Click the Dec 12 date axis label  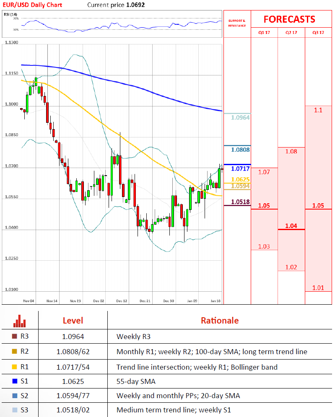(122, 301)
